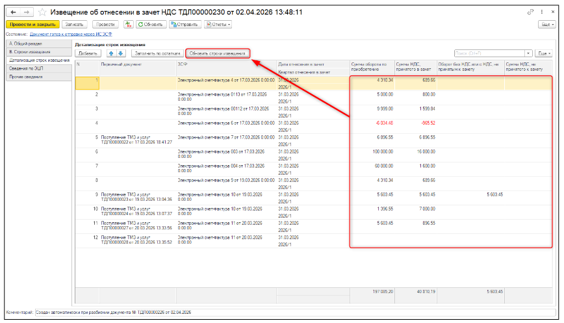The width and height of the screenshot is (564, 323).
Task: Open the document state hyperlink
Action: (70, 34)
